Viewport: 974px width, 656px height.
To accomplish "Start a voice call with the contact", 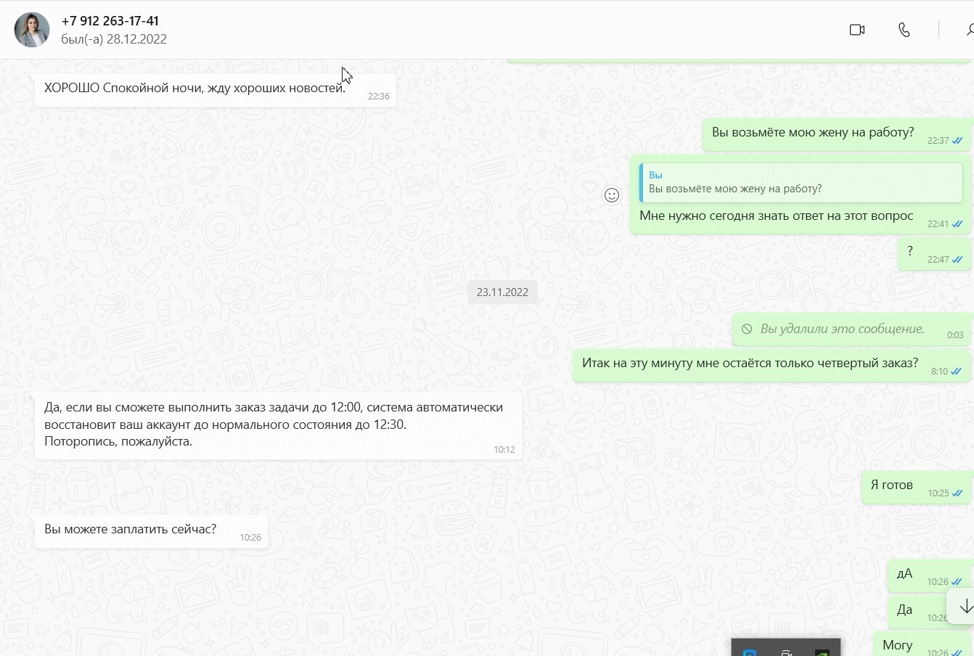I will [904, 30].
